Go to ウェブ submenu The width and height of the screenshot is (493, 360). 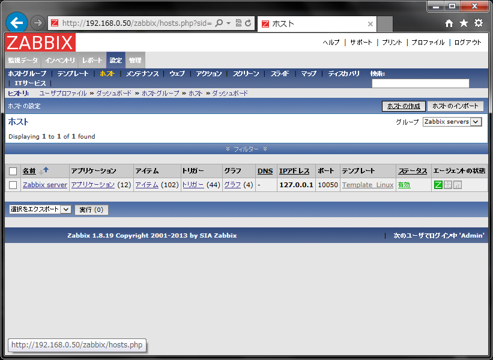pyautogui.click(x=177, y=74)
